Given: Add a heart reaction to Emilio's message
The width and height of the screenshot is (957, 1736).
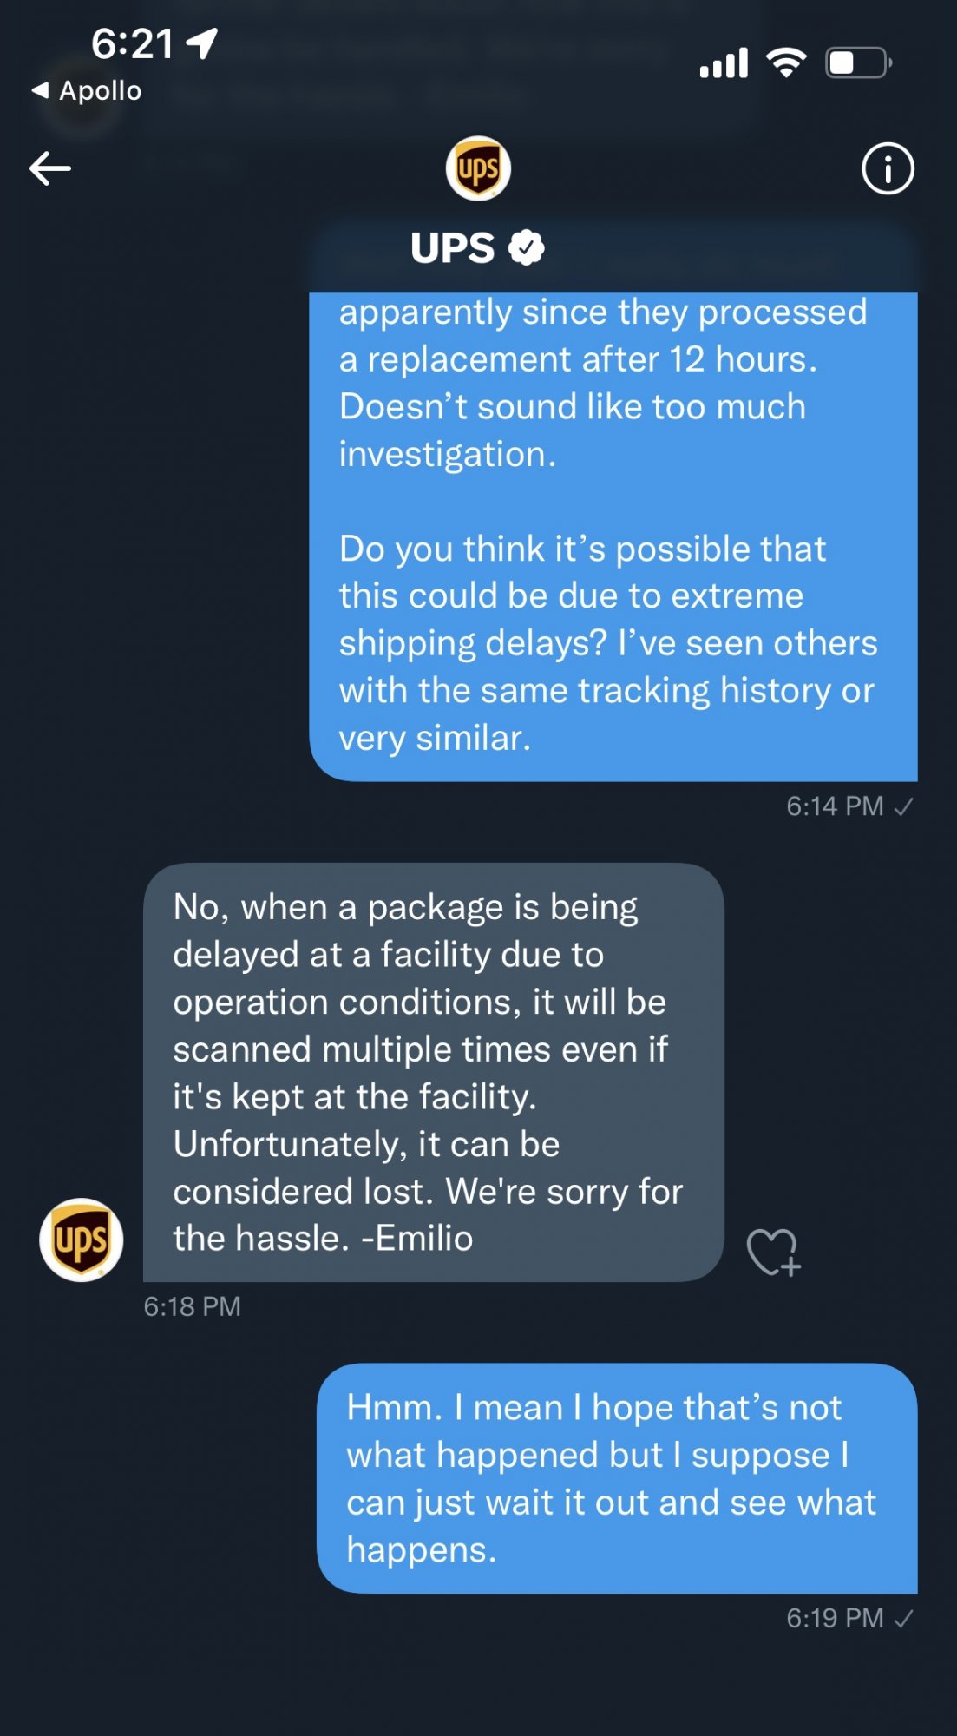Looking at the screenshot, I should [x=773, y=1253].
